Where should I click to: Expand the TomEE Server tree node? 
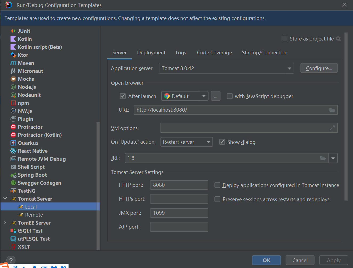(x=5, y=223)
